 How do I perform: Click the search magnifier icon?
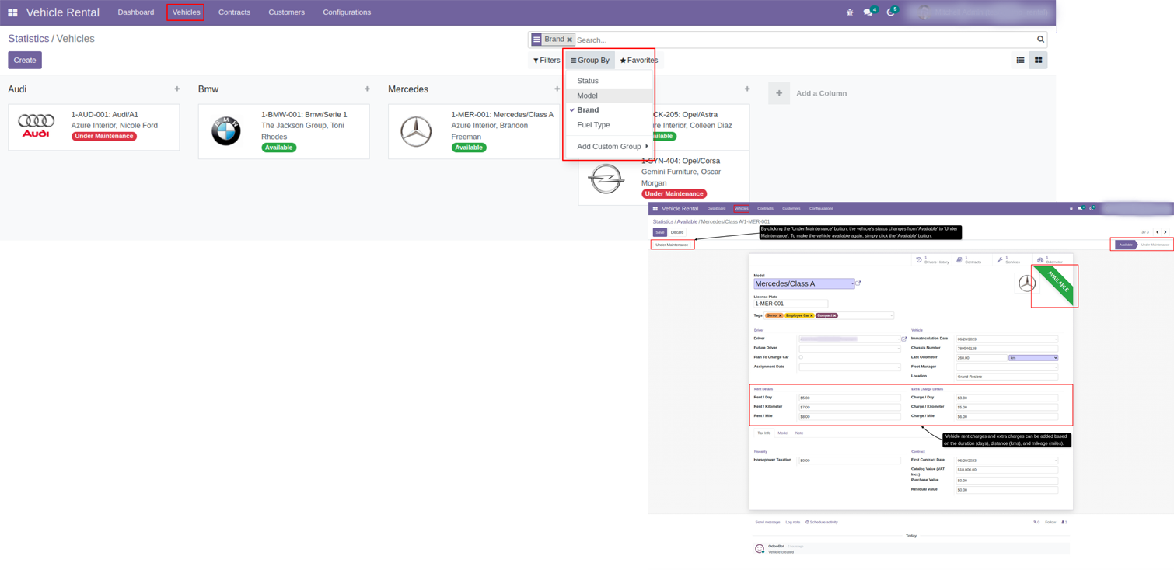[x=1040, y=40]
